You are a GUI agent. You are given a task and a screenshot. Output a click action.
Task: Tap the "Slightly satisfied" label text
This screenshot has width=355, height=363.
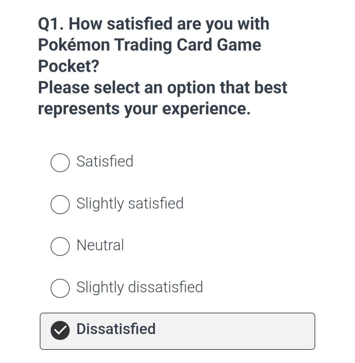point(130,203)
